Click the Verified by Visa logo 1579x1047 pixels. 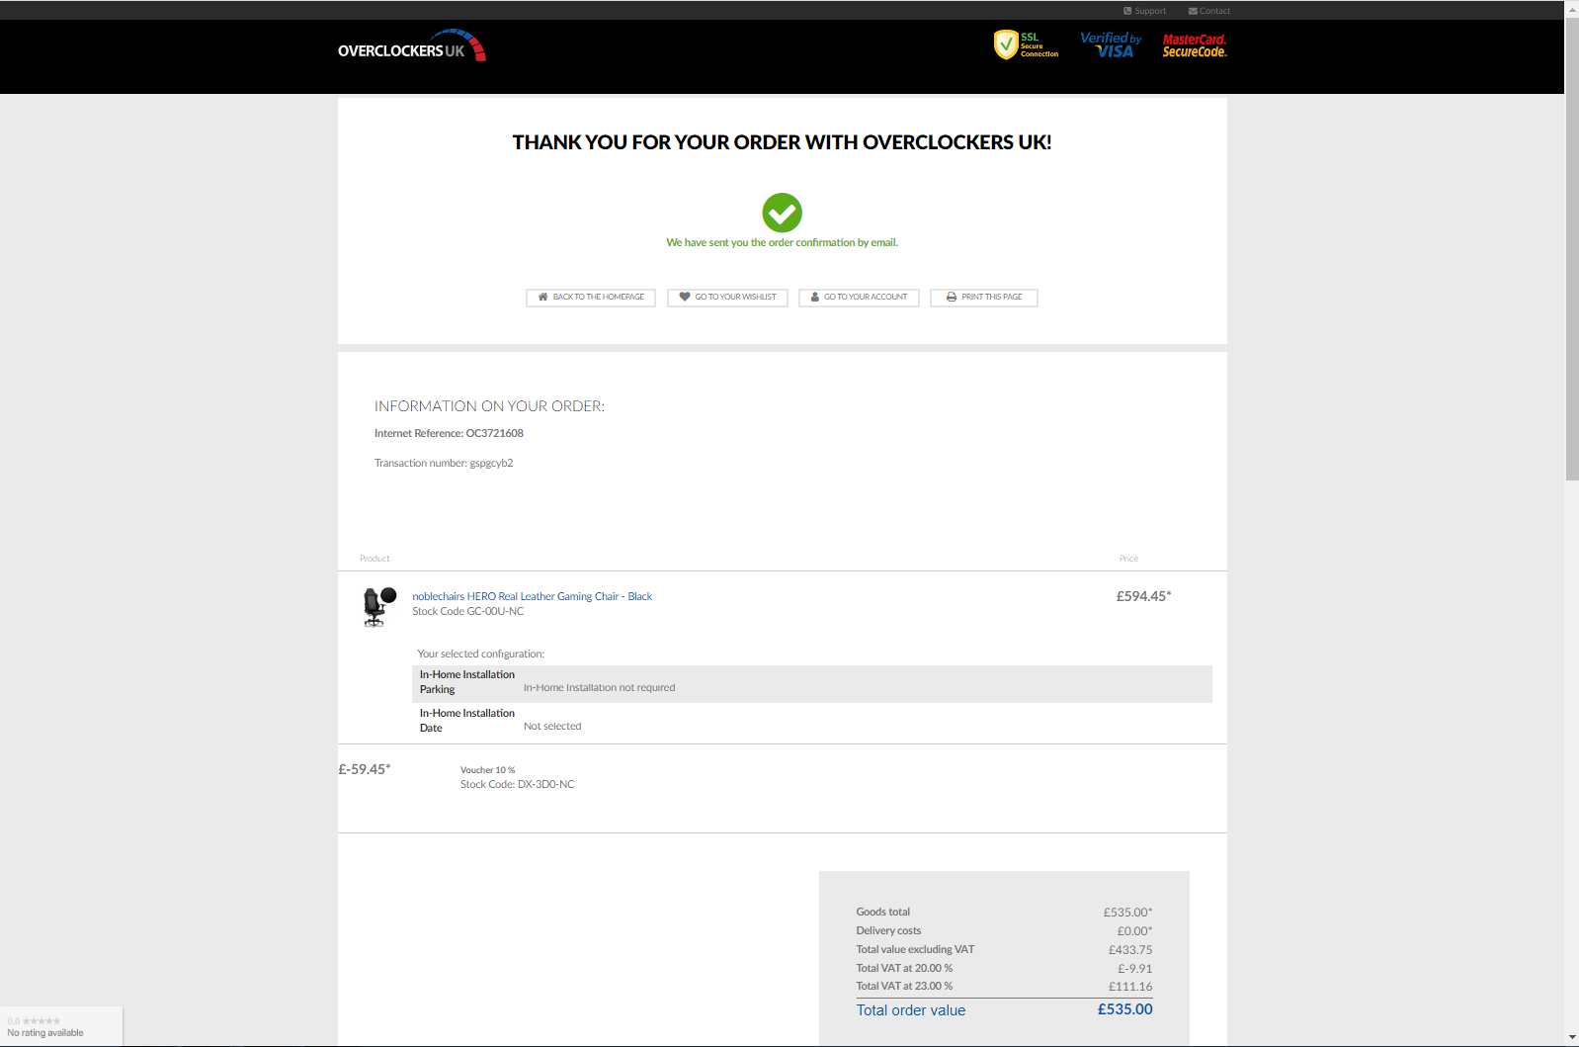pyautogui.click(x=1111, y=44)
